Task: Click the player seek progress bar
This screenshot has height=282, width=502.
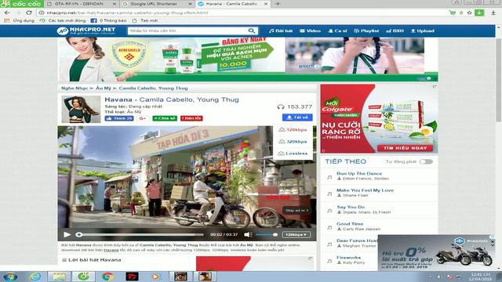Action: [140, 235]
